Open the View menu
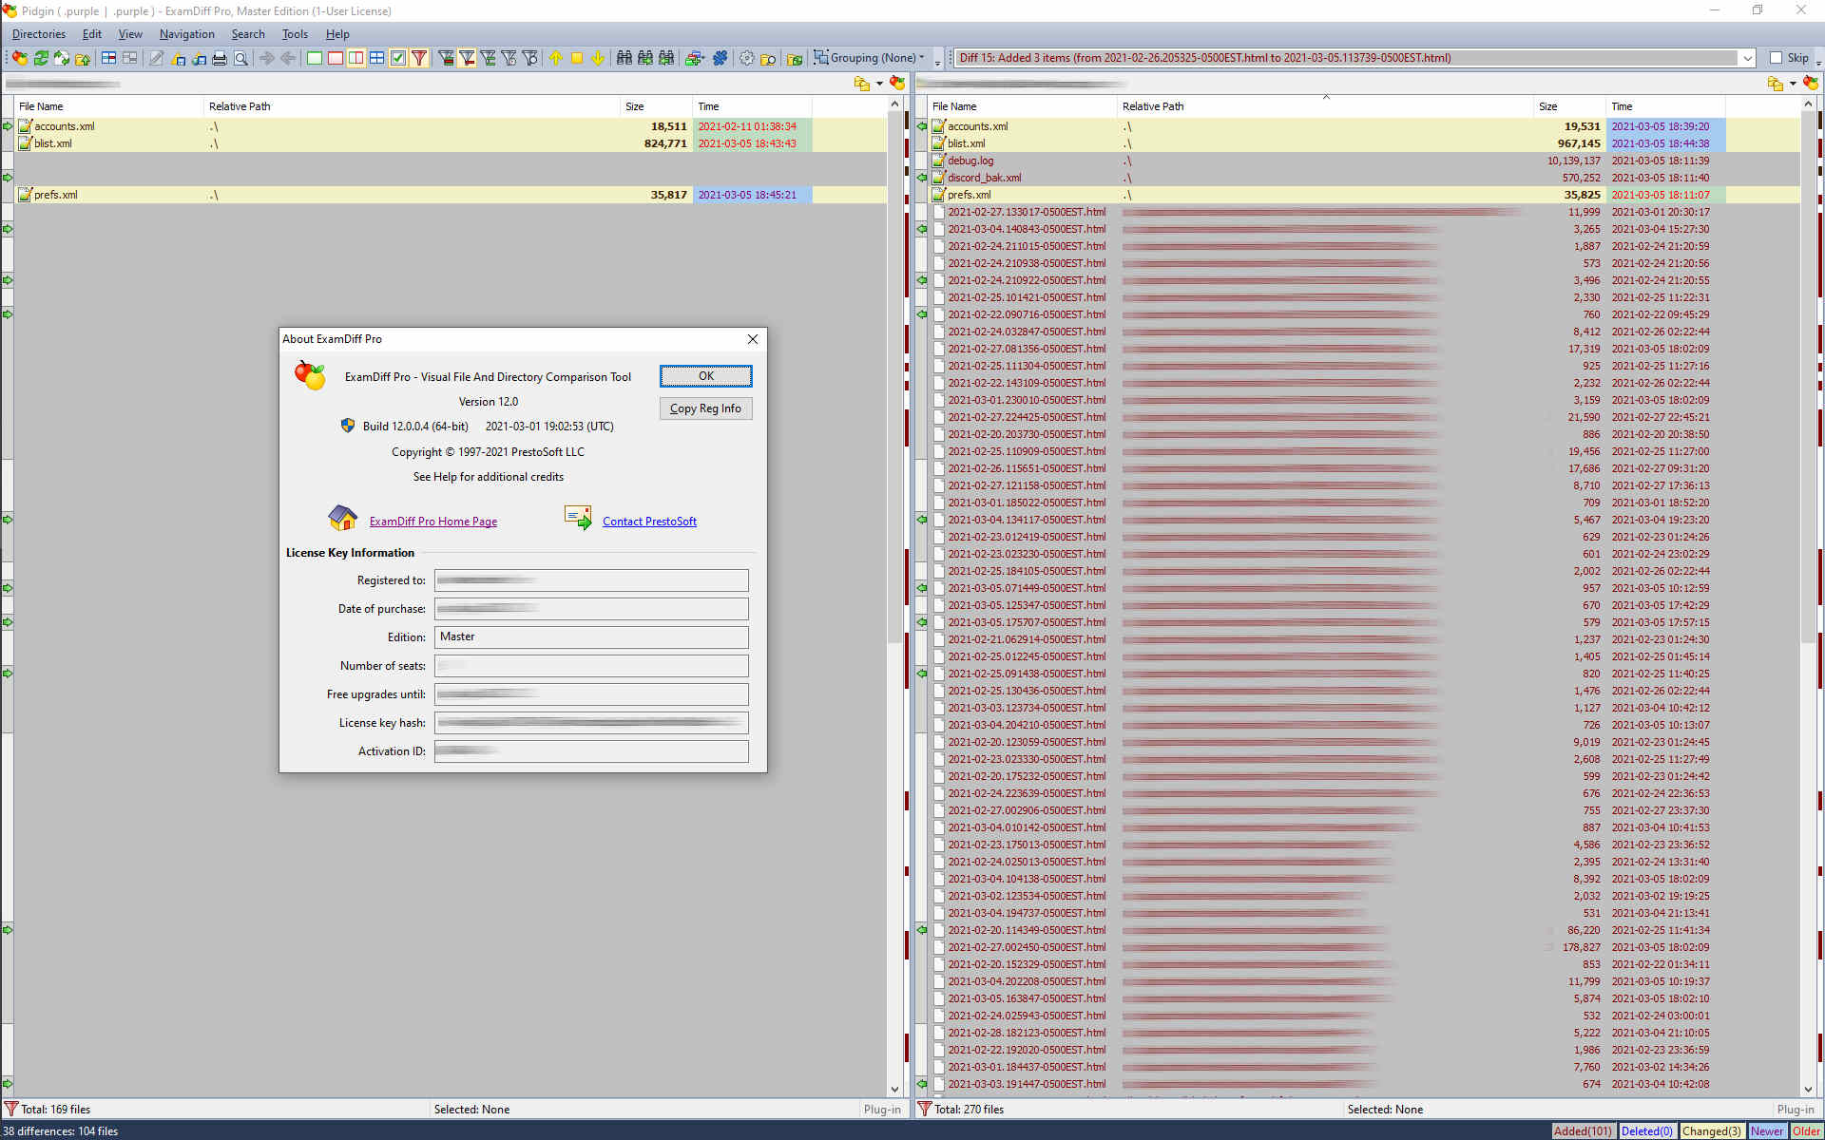Viewport: 1825px width, 1140px height. 130,34
